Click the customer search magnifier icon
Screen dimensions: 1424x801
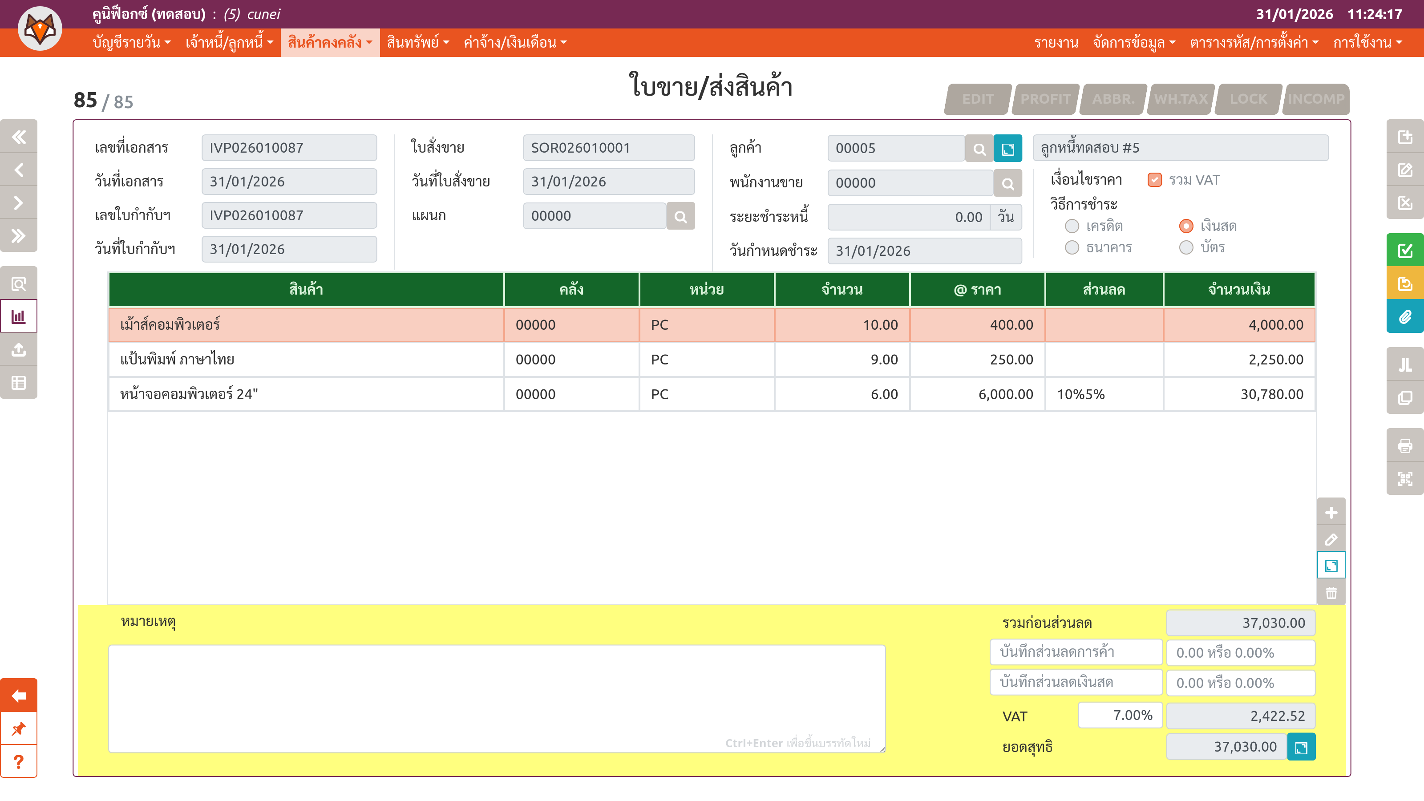pyautogui.click(x=979, y=149)
